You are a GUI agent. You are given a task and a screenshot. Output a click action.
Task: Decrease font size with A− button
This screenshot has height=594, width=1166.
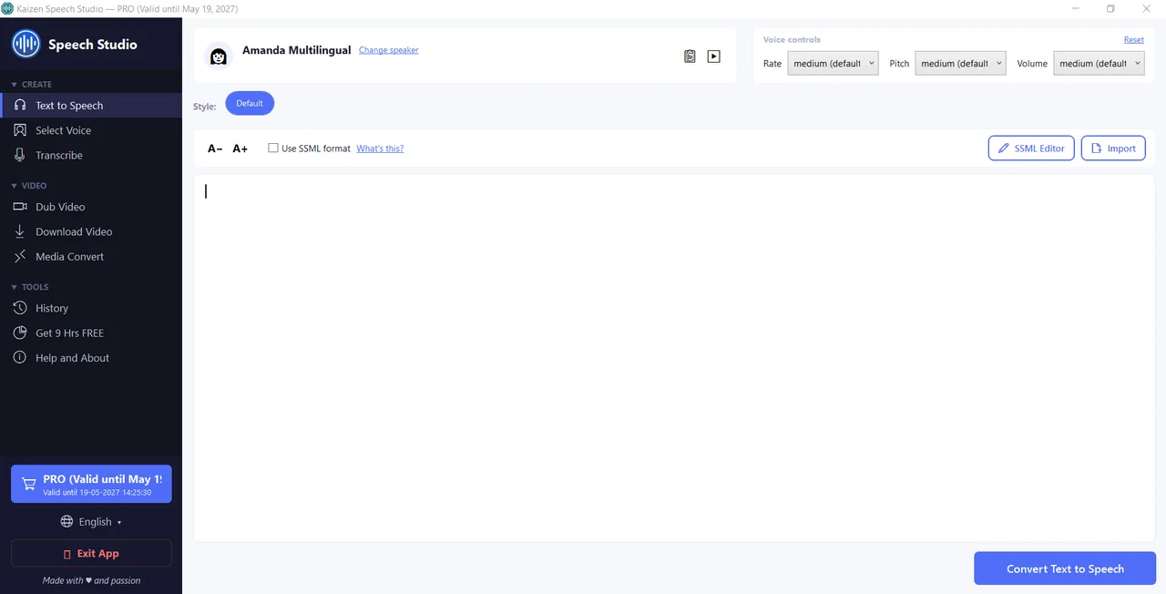215,148
